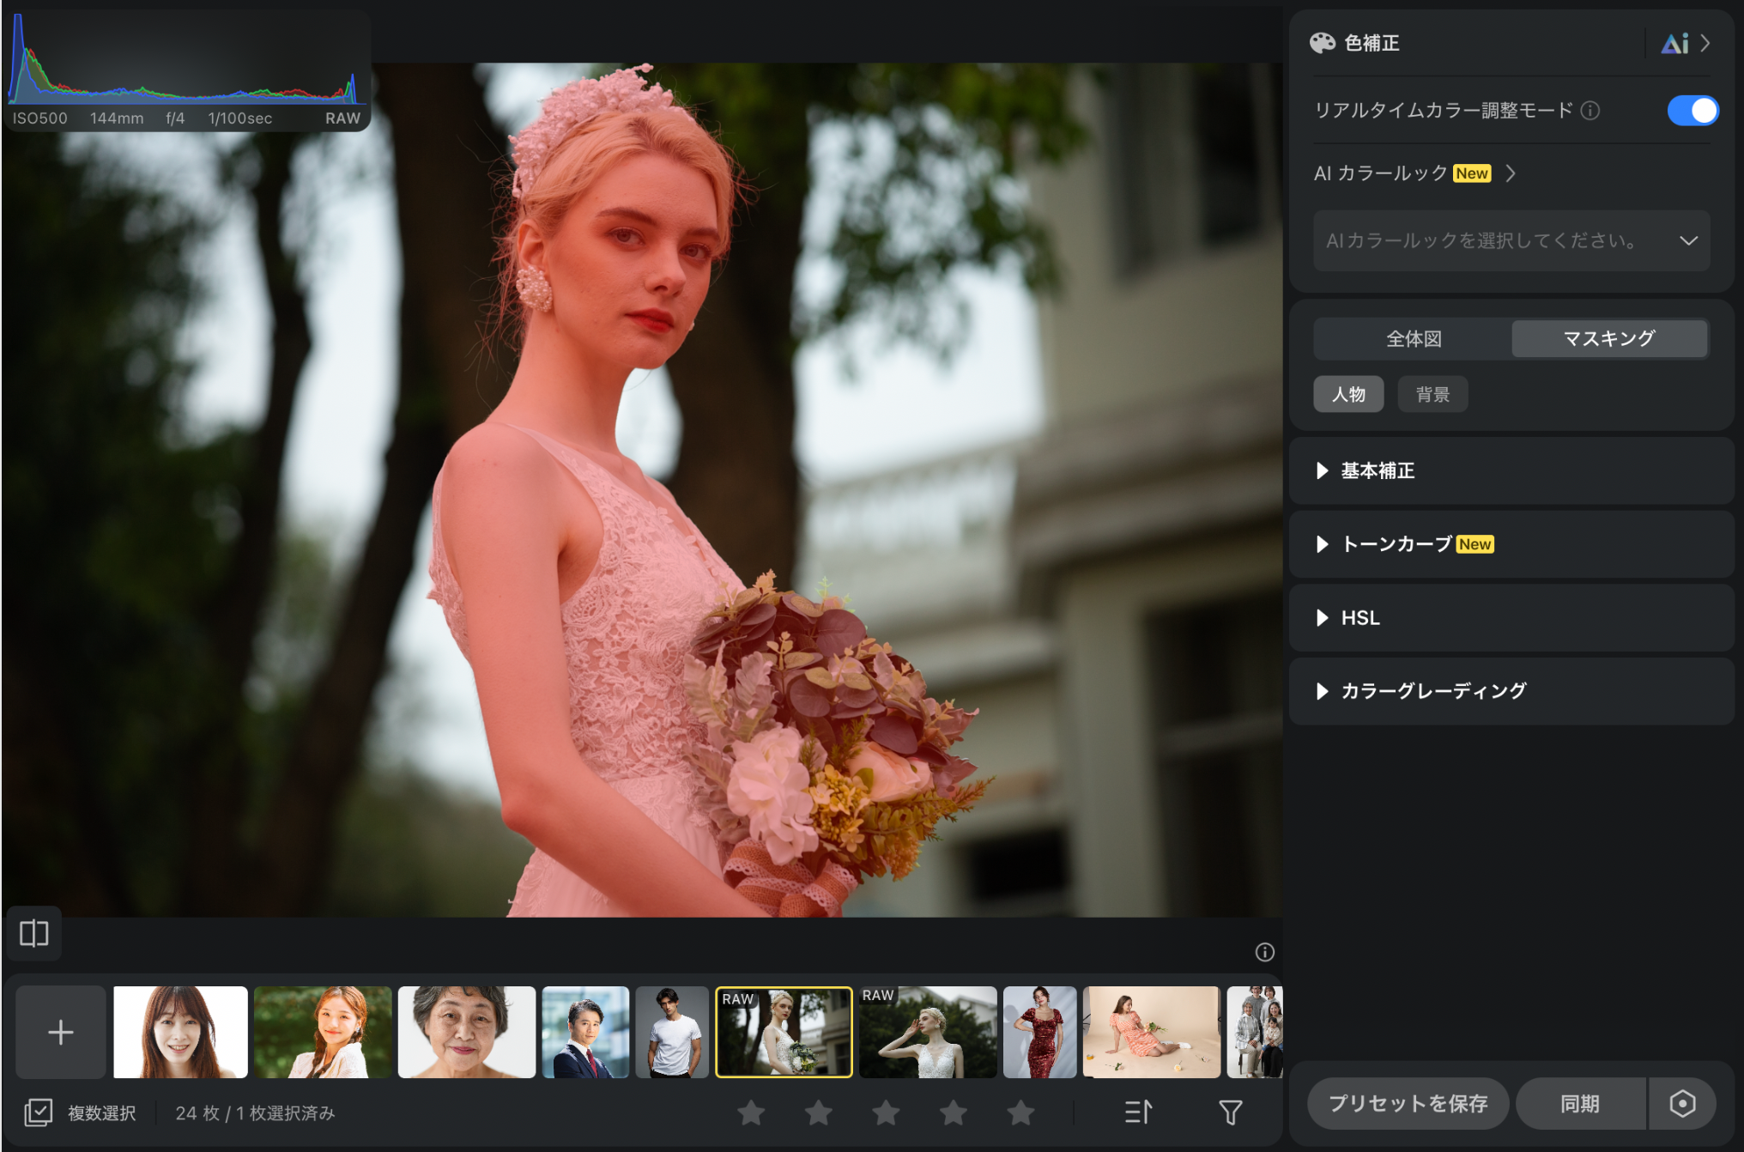The image size is (1744, 1152).
Task: Click the photo info icon below preview
Action: 1264,952
